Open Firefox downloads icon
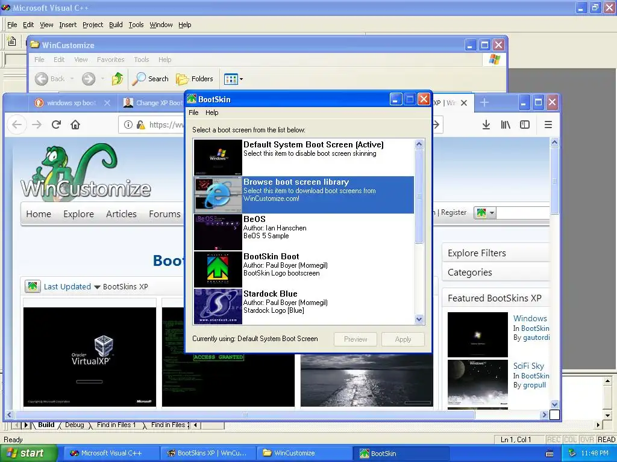Screen dimensions: 617x462 (x=486, y=125)
